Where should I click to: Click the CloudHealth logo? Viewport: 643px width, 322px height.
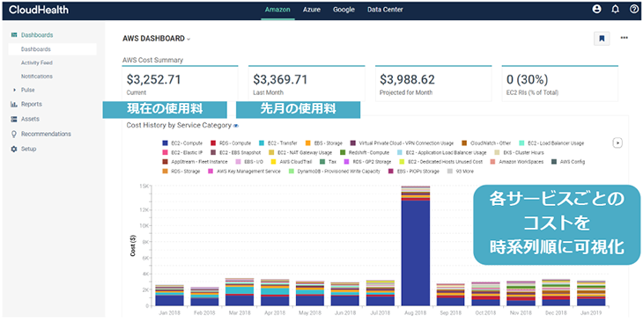click(39, 10)
